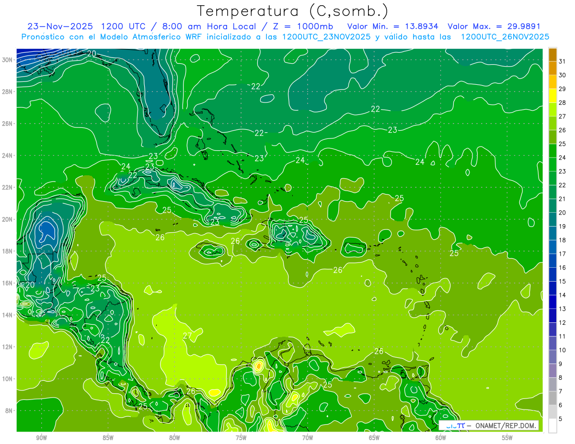Screen dimensions: 575x444
Task: Click latitude axis label "18N"
Action: click(8, 251)
